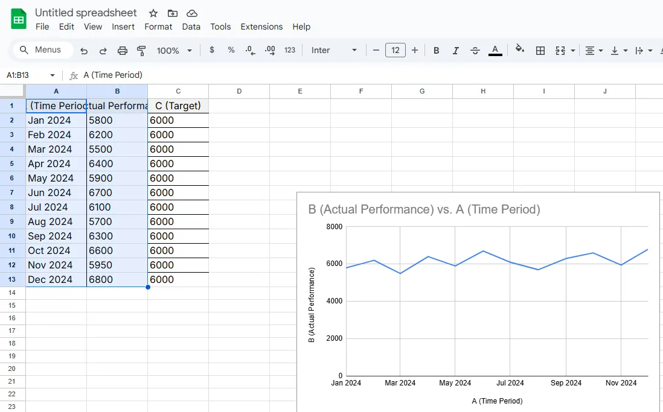Star this Untitled spreadsheet
Screen dimensions: 663x412
pos(153,13)
